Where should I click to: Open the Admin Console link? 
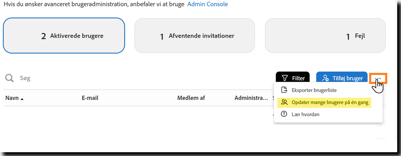tap(207, 4)
